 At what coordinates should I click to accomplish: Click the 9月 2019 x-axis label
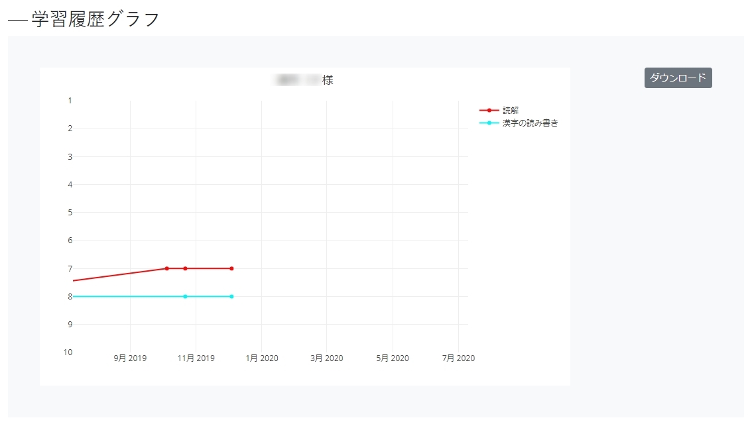130,358
